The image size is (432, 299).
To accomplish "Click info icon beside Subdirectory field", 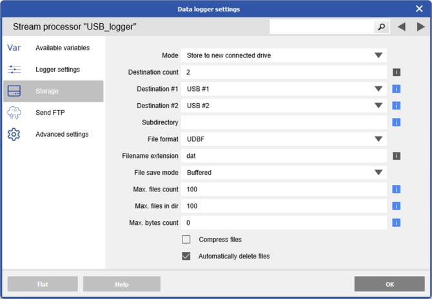I will click(x=397, y=122).
